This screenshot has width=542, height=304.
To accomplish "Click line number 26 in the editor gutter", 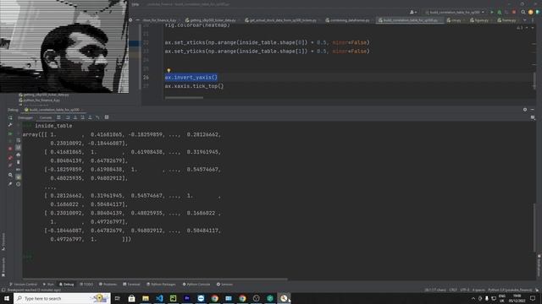I will click(x=146, y=78).
